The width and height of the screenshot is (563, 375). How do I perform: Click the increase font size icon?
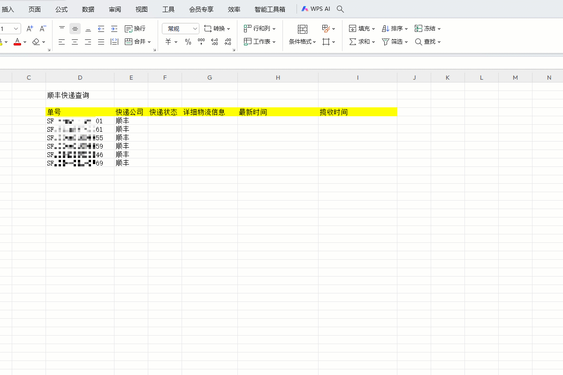(x=30, y=29)
